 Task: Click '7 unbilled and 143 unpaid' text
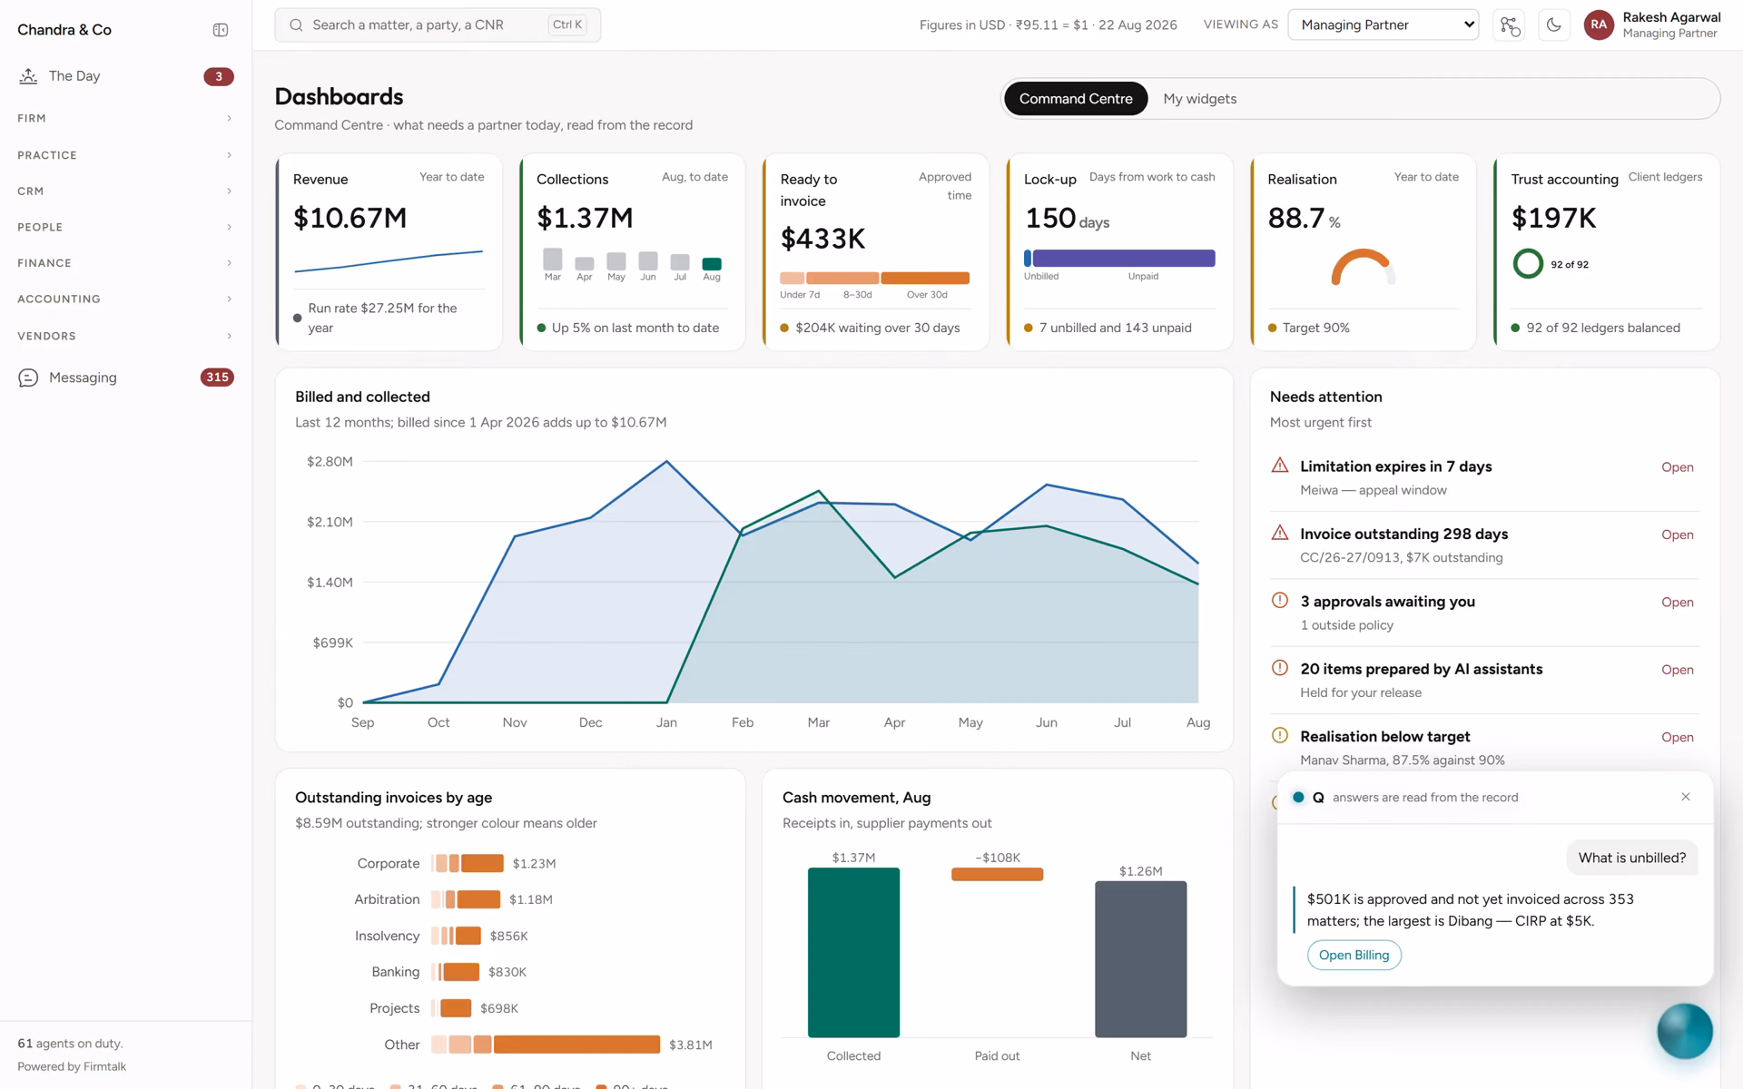(1115, 328)
